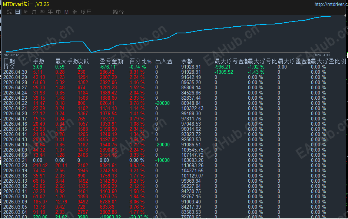Click the chart start date 2026.02.12
The height and width of the screenshot is (219, 348).
(11, 55)
